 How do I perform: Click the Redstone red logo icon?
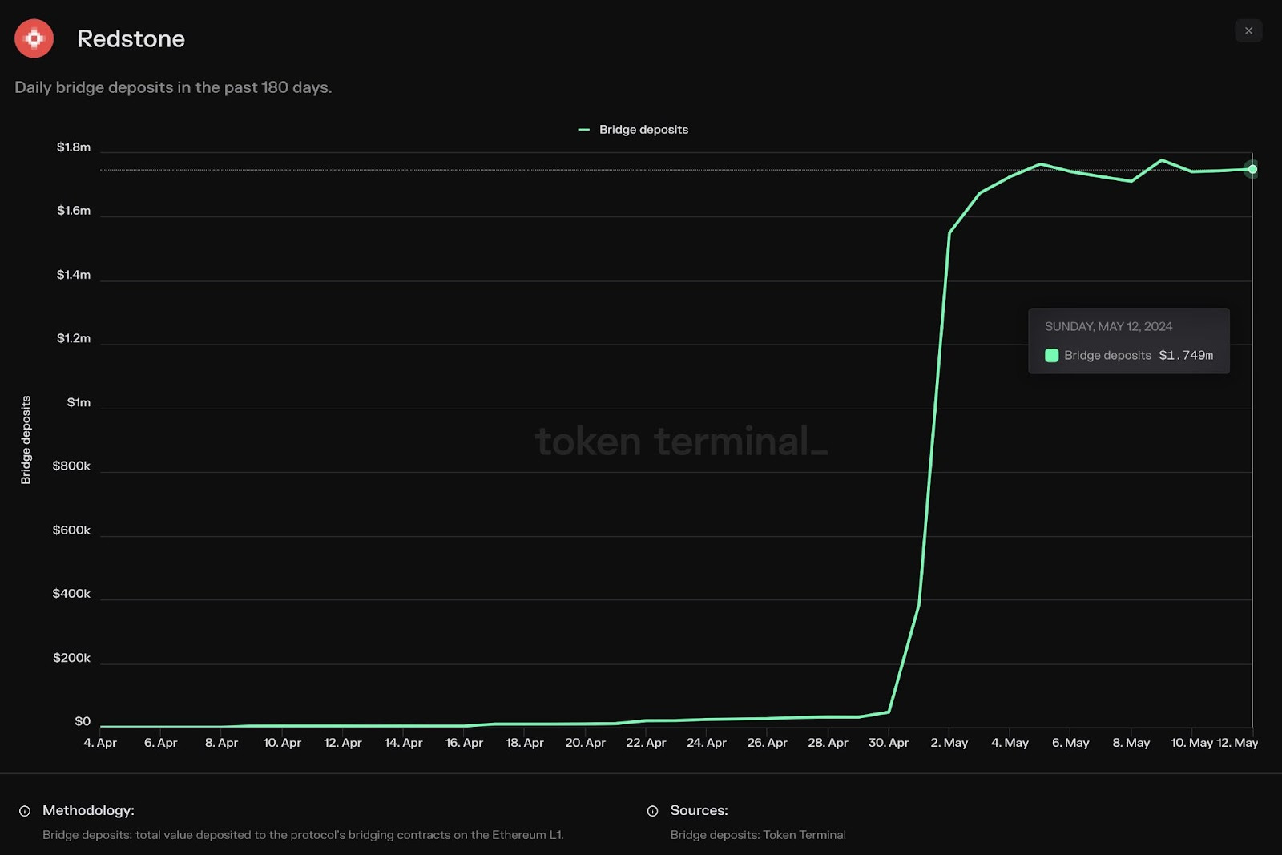pos(34,38)
